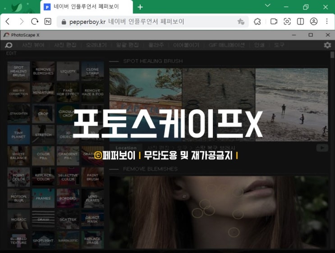This screenshot has height=253, width=335.
Task: Open the browser extensions puzzle icon
Action: tap(257, 21)
